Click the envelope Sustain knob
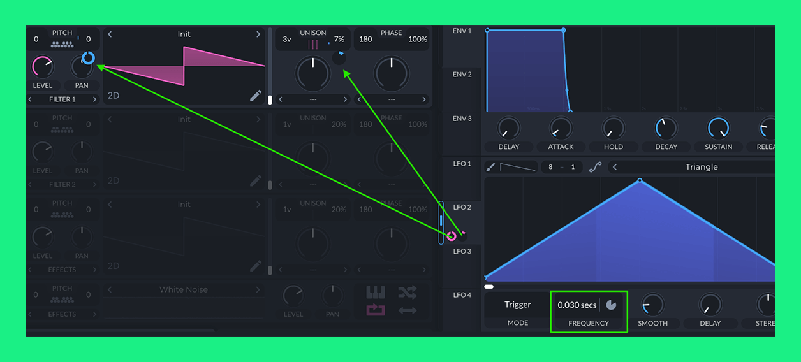Screen dimensions: 801x362 click(x=718, y=129)
